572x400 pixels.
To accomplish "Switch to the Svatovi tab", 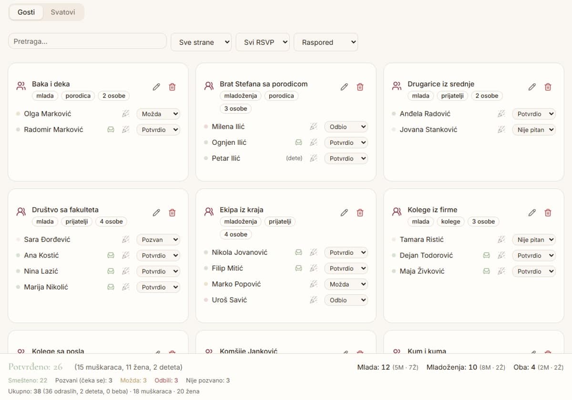I will point(63,12).
